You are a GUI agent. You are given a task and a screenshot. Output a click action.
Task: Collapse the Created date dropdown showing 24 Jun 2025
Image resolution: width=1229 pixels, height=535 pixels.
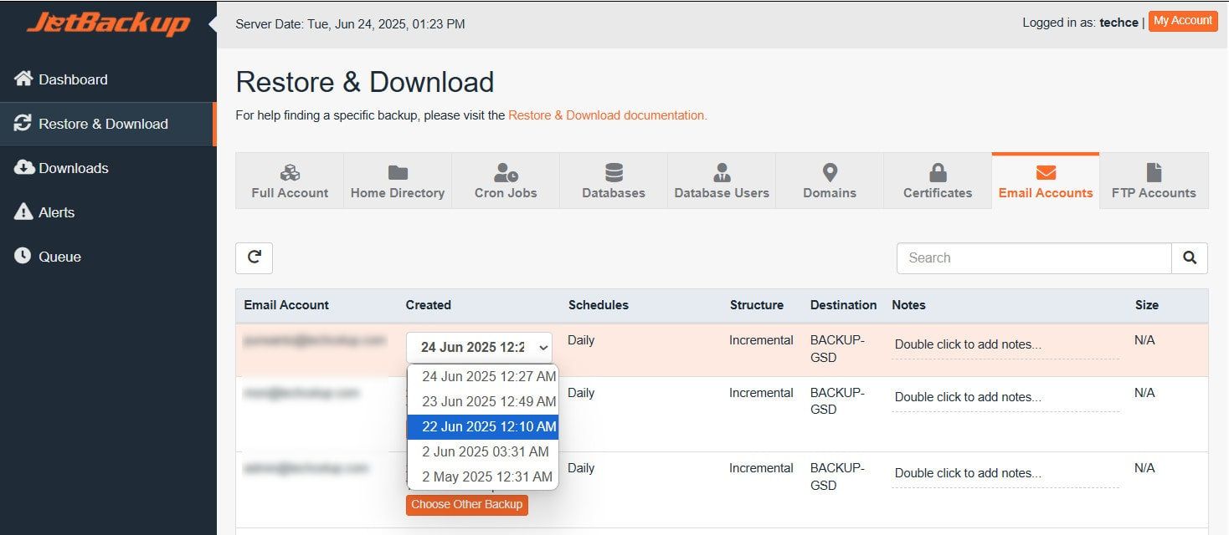tap(480, 347)
